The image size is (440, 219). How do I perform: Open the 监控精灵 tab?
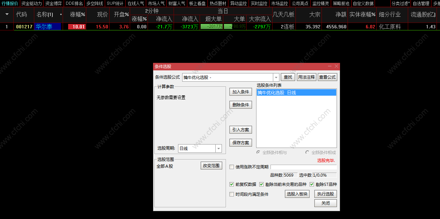[321, 3]
